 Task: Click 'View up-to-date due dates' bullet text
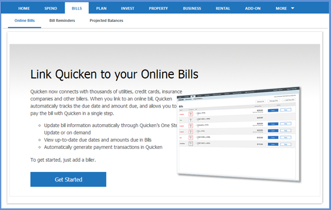tap(98, 140)
